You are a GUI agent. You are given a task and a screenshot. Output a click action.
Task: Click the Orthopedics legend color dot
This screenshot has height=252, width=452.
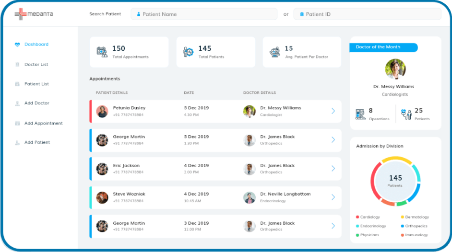point(402,226)
